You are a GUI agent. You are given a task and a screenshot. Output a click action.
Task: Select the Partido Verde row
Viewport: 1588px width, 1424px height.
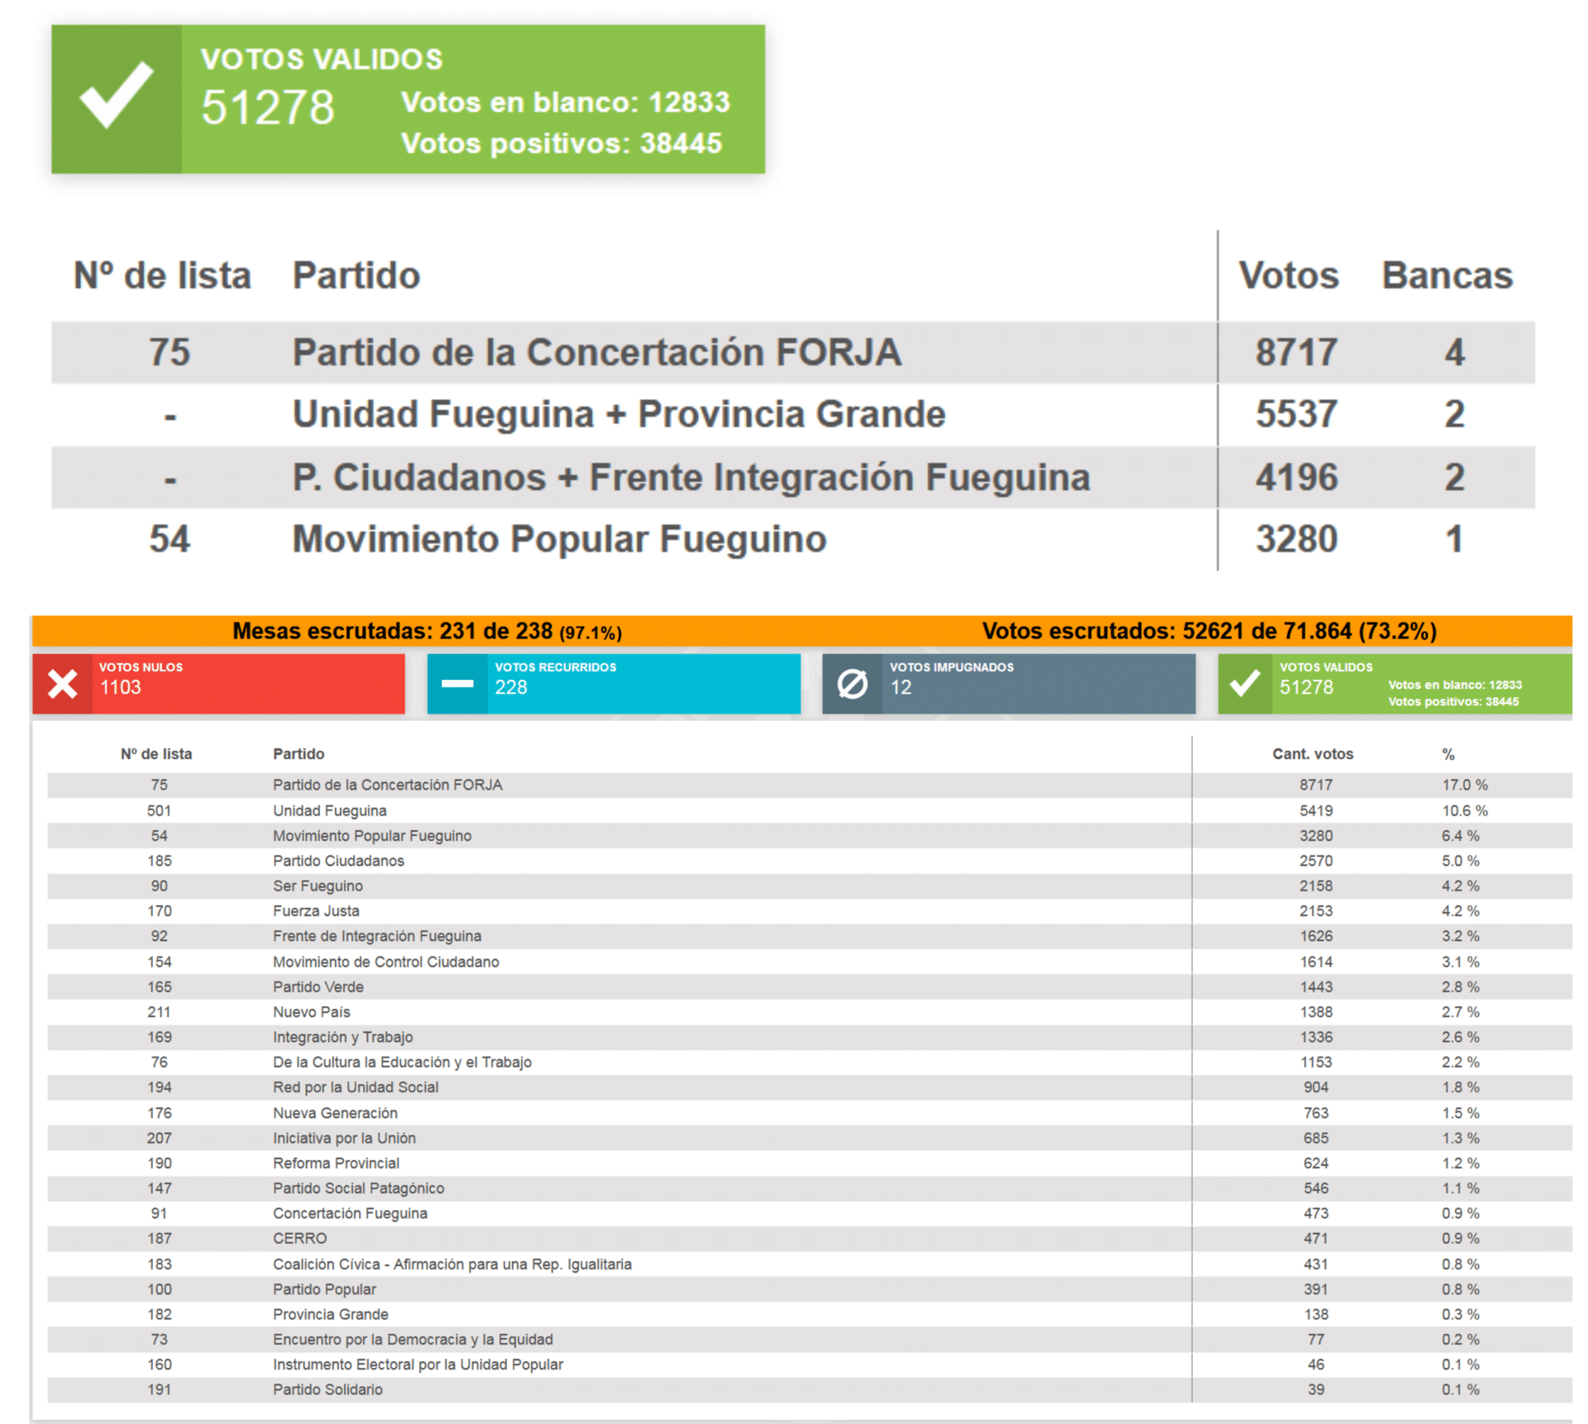pyautogui.click(x=809, y=987)
